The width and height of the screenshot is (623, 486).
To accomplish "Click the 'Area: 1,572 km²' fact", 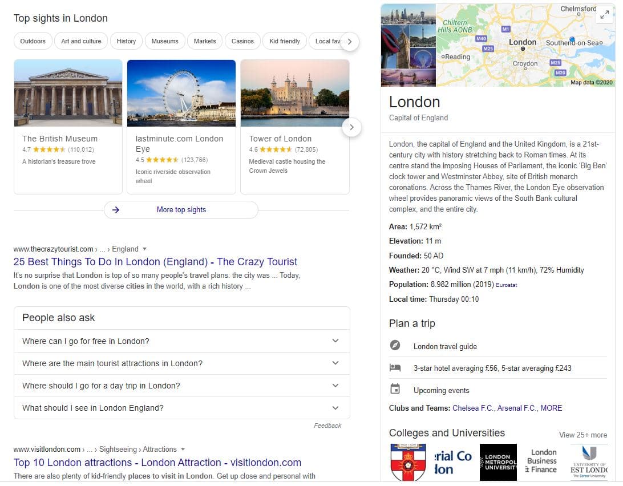I will pyautogui.click(x=415, y=227).
